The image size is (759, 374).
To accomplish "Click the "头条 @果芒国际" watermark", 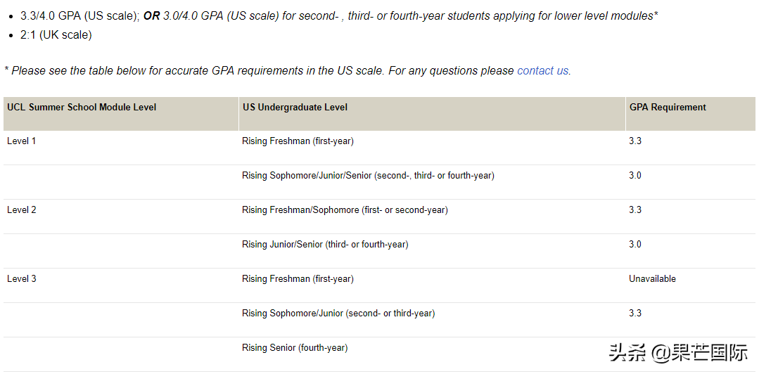I will (x=678, y=352).
